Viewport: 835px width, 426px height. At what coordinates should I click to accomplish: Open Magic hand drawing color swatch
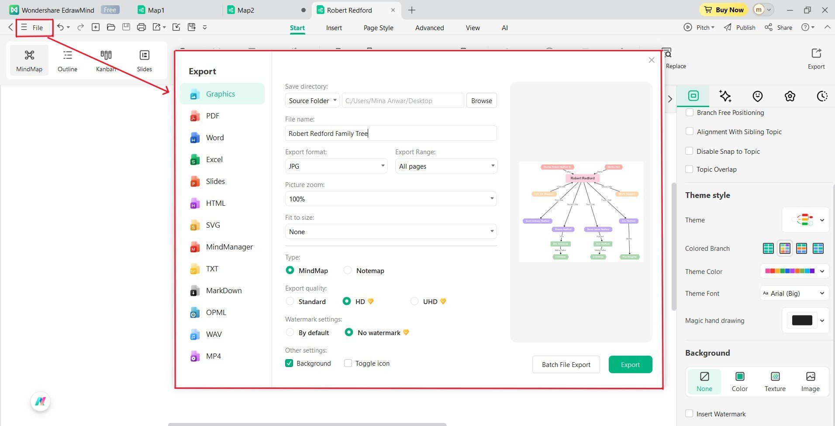click(x=805, y=320)
